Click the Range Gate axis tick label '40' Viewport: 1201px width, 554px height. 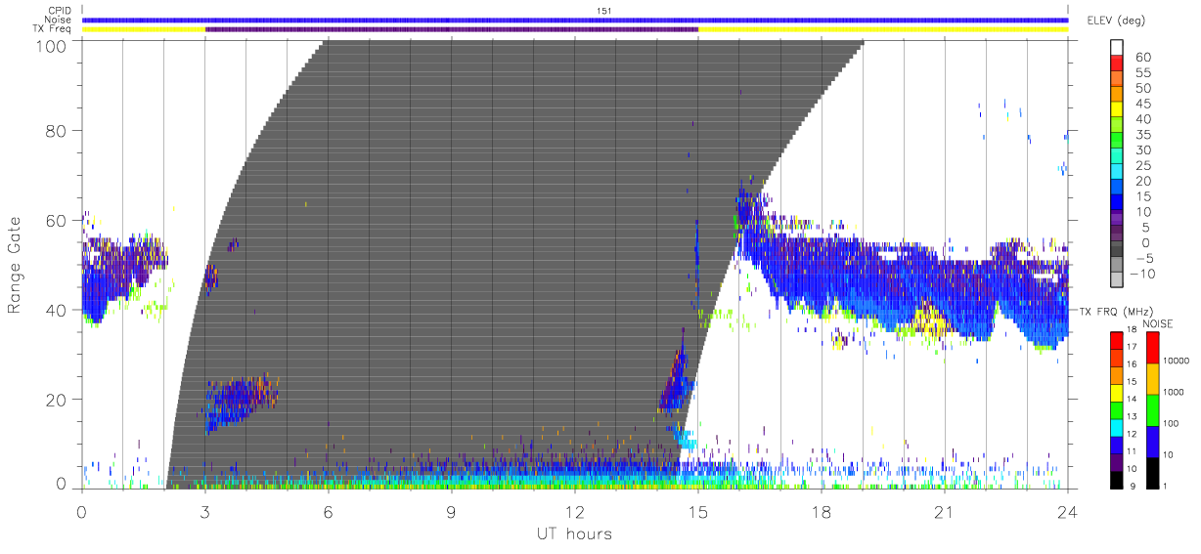point(57,310)
